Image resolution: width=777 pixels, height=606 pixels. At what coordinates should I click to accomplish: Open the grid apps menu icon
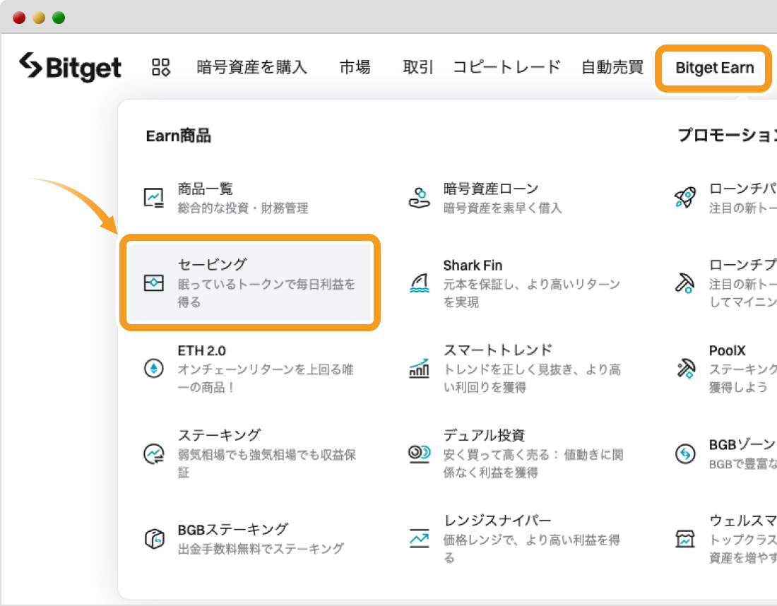(160, 67)
